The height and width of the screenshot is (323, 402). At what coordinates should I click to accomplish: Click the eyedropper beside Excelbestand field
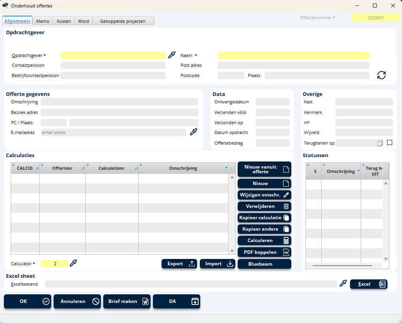343,283
